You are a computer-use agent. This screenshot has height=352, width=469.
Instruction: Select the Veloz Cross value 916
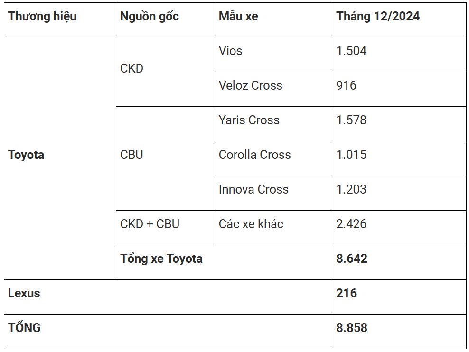click(347, 86)
